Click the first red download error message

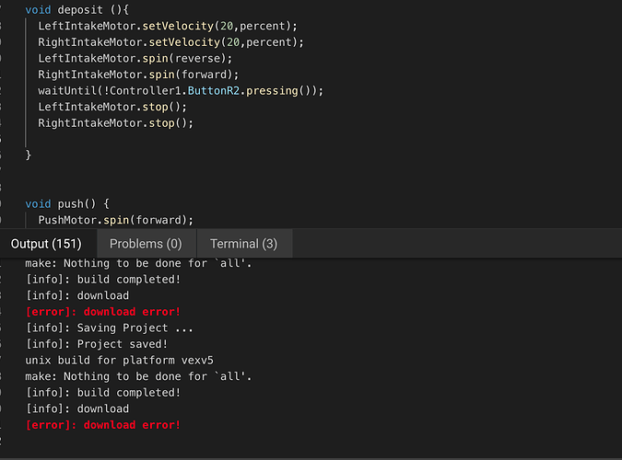[103, 312]
